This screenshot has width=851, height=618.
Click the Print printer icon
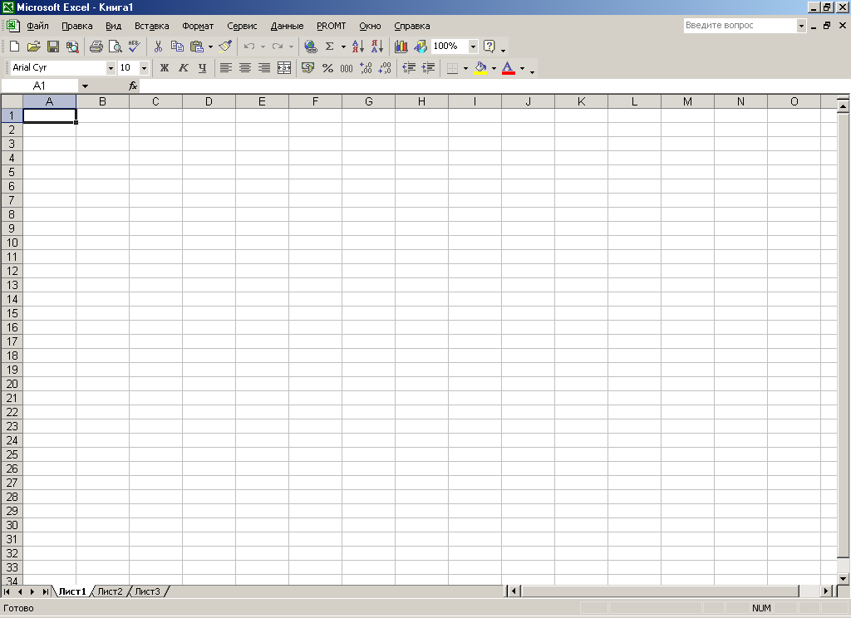96,47
